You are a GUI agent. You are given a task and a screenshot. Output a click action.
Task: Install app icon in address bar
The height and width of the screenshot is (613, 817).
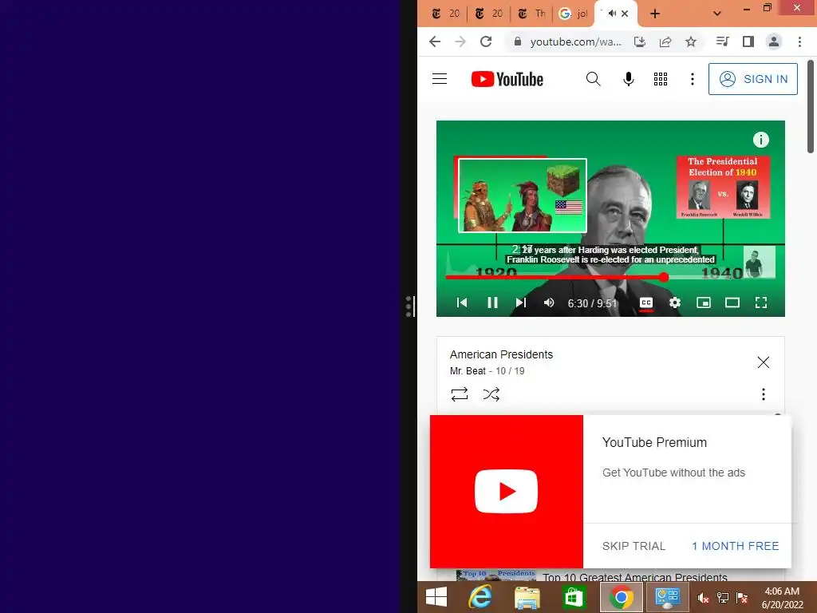point(640,42)
